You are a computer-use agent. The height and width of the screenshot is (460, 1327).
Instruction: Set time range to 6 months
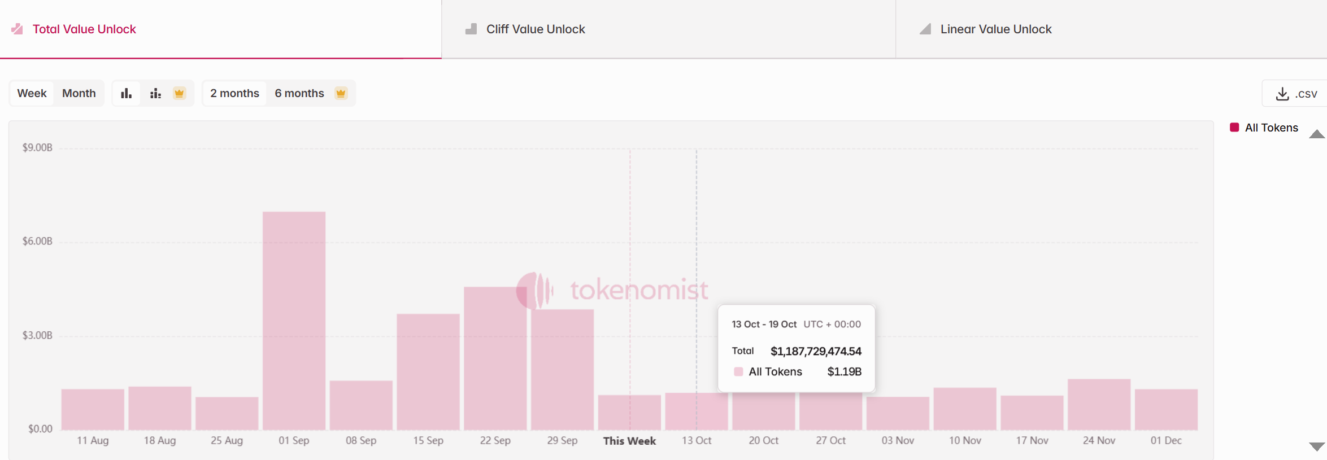point(299,93)
